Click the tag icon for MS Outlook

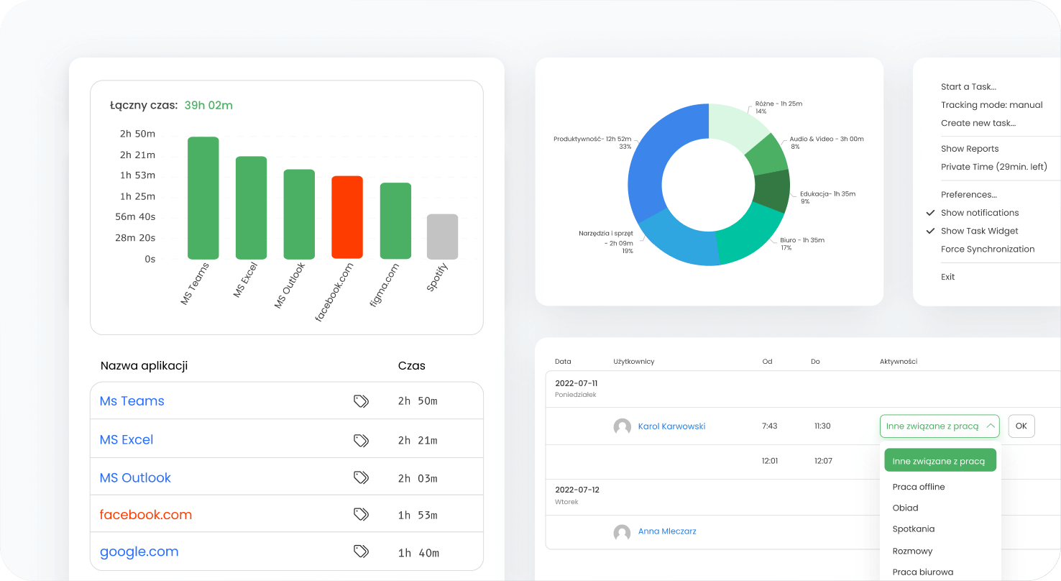coord(361,477)
